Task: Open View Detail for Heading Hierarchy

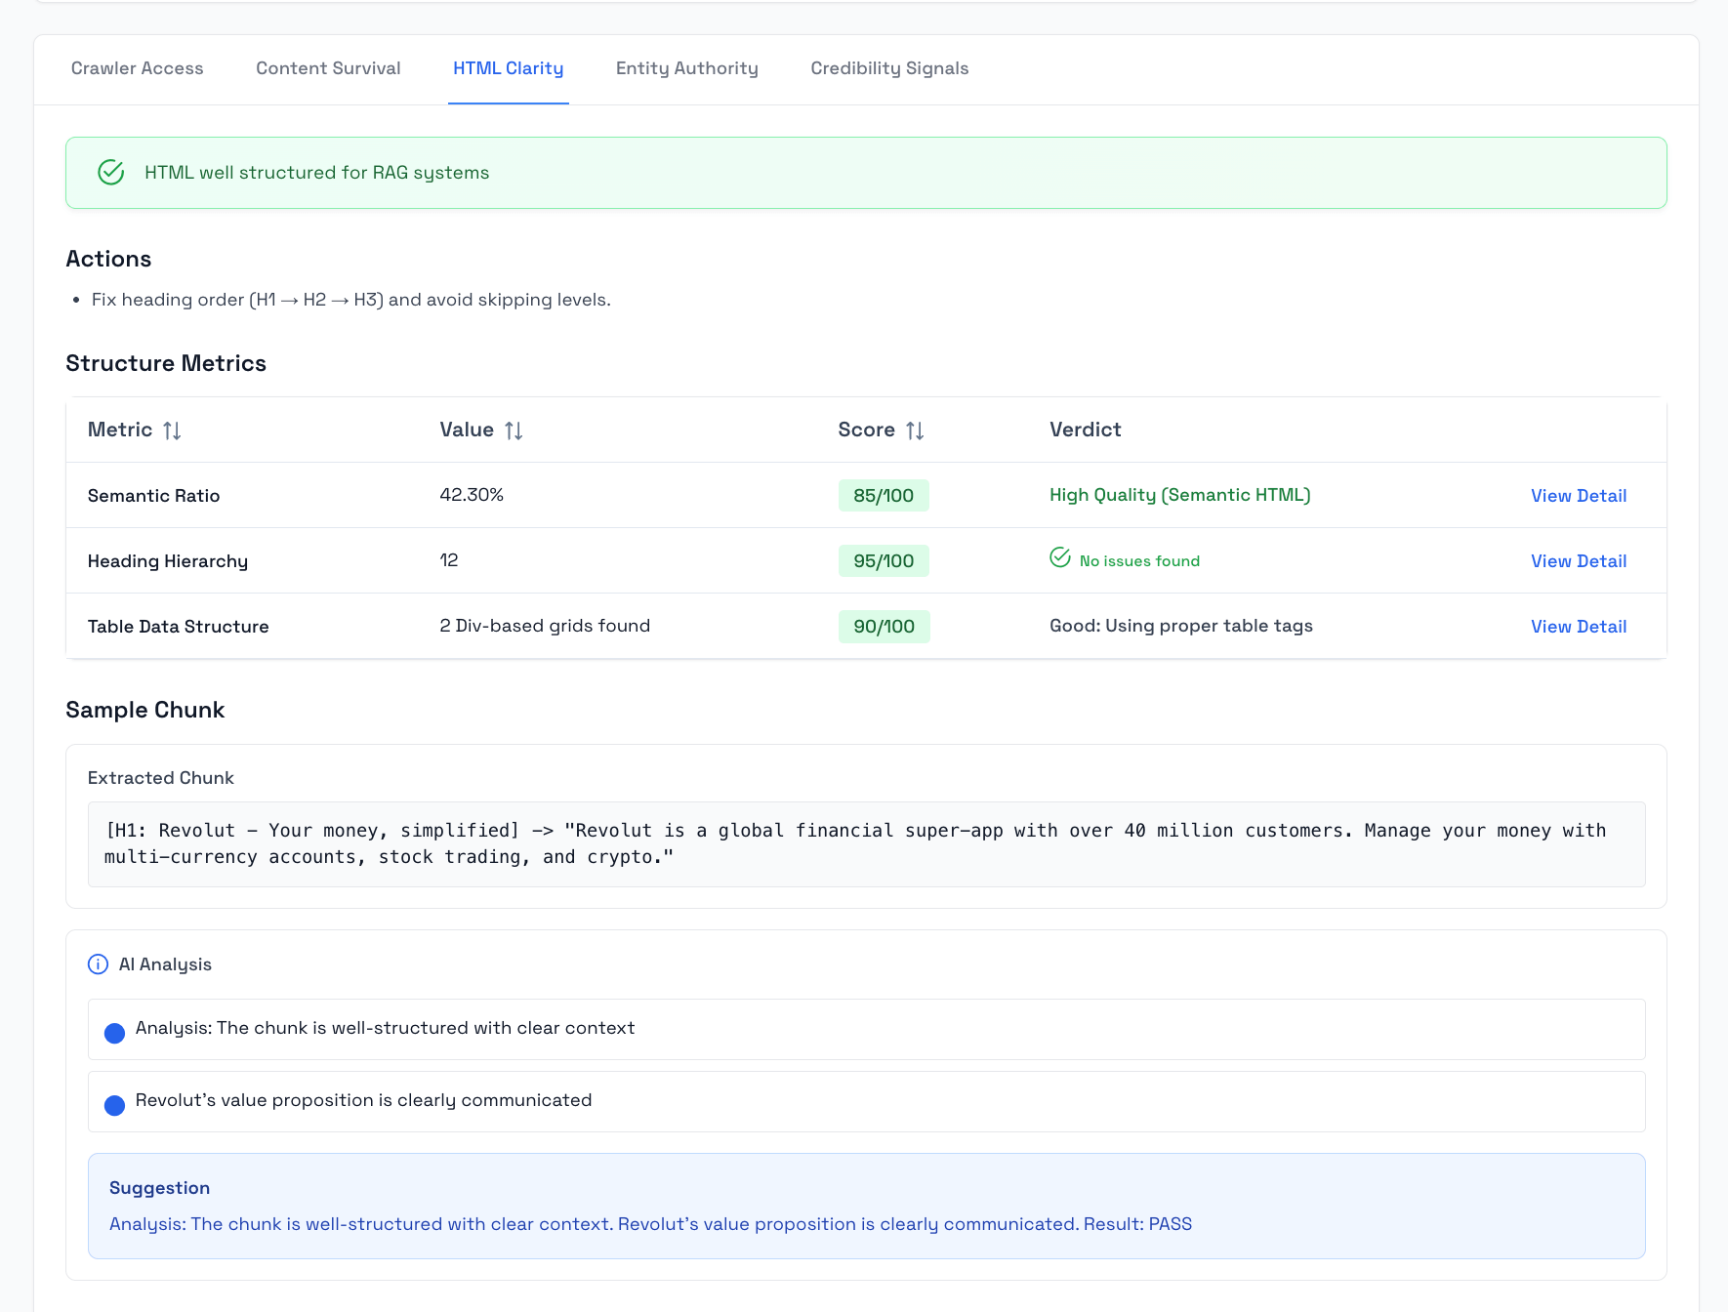Action: click(x=1578, y=560)
